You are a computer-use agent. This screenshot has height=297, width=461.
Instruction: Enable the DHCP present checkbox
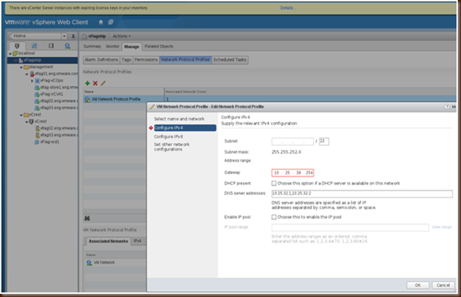pyautogui.click(x=274, y=184)
